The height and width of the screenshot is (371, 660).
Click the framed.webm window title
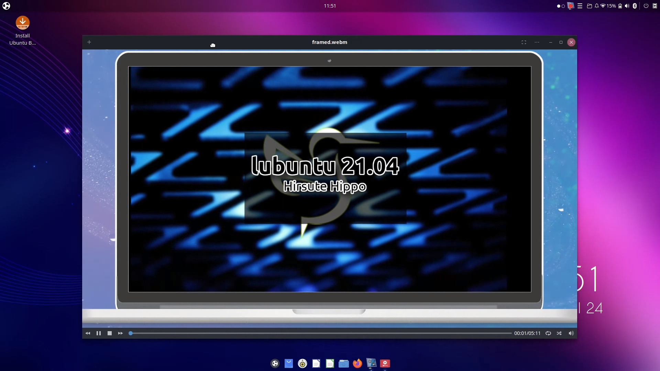tap(330, 42)
